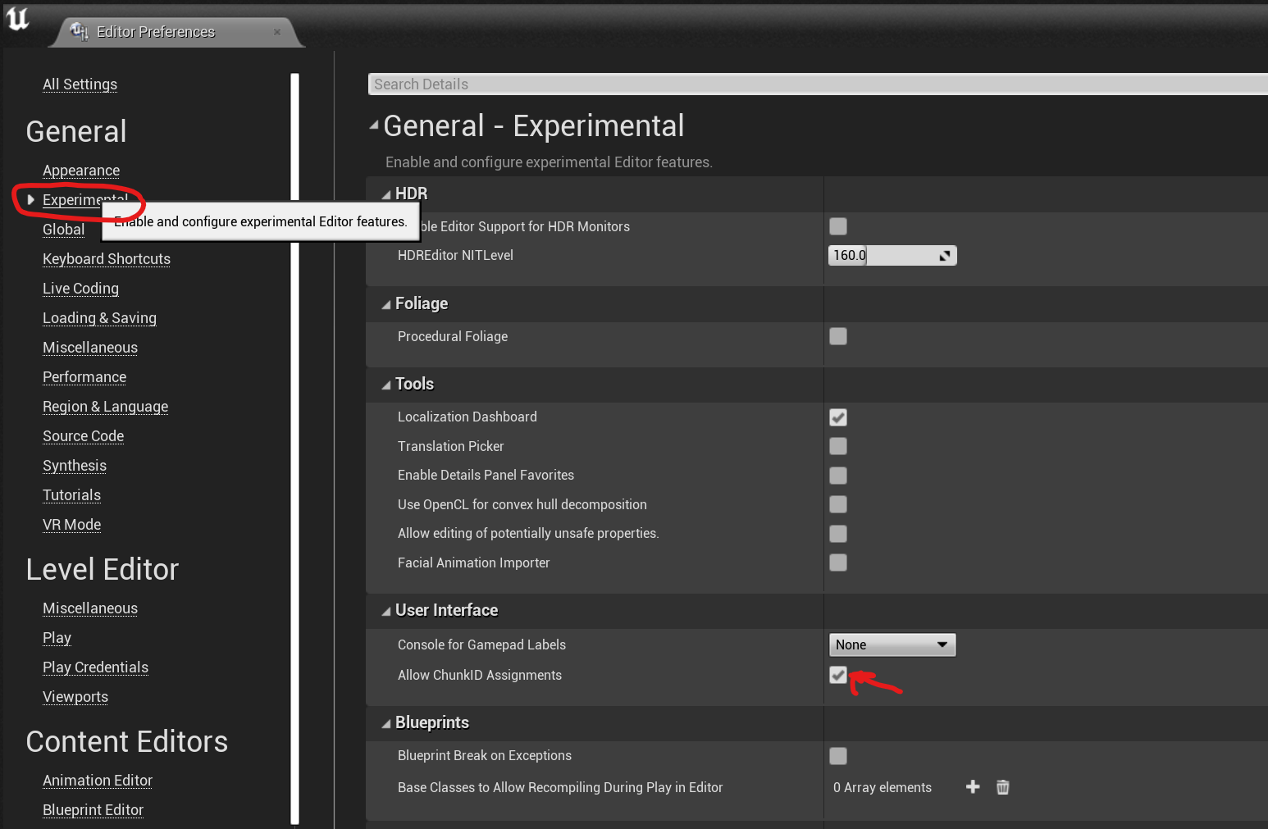
Task: Open General Miscellaneous settings
Action: (90, 348)
